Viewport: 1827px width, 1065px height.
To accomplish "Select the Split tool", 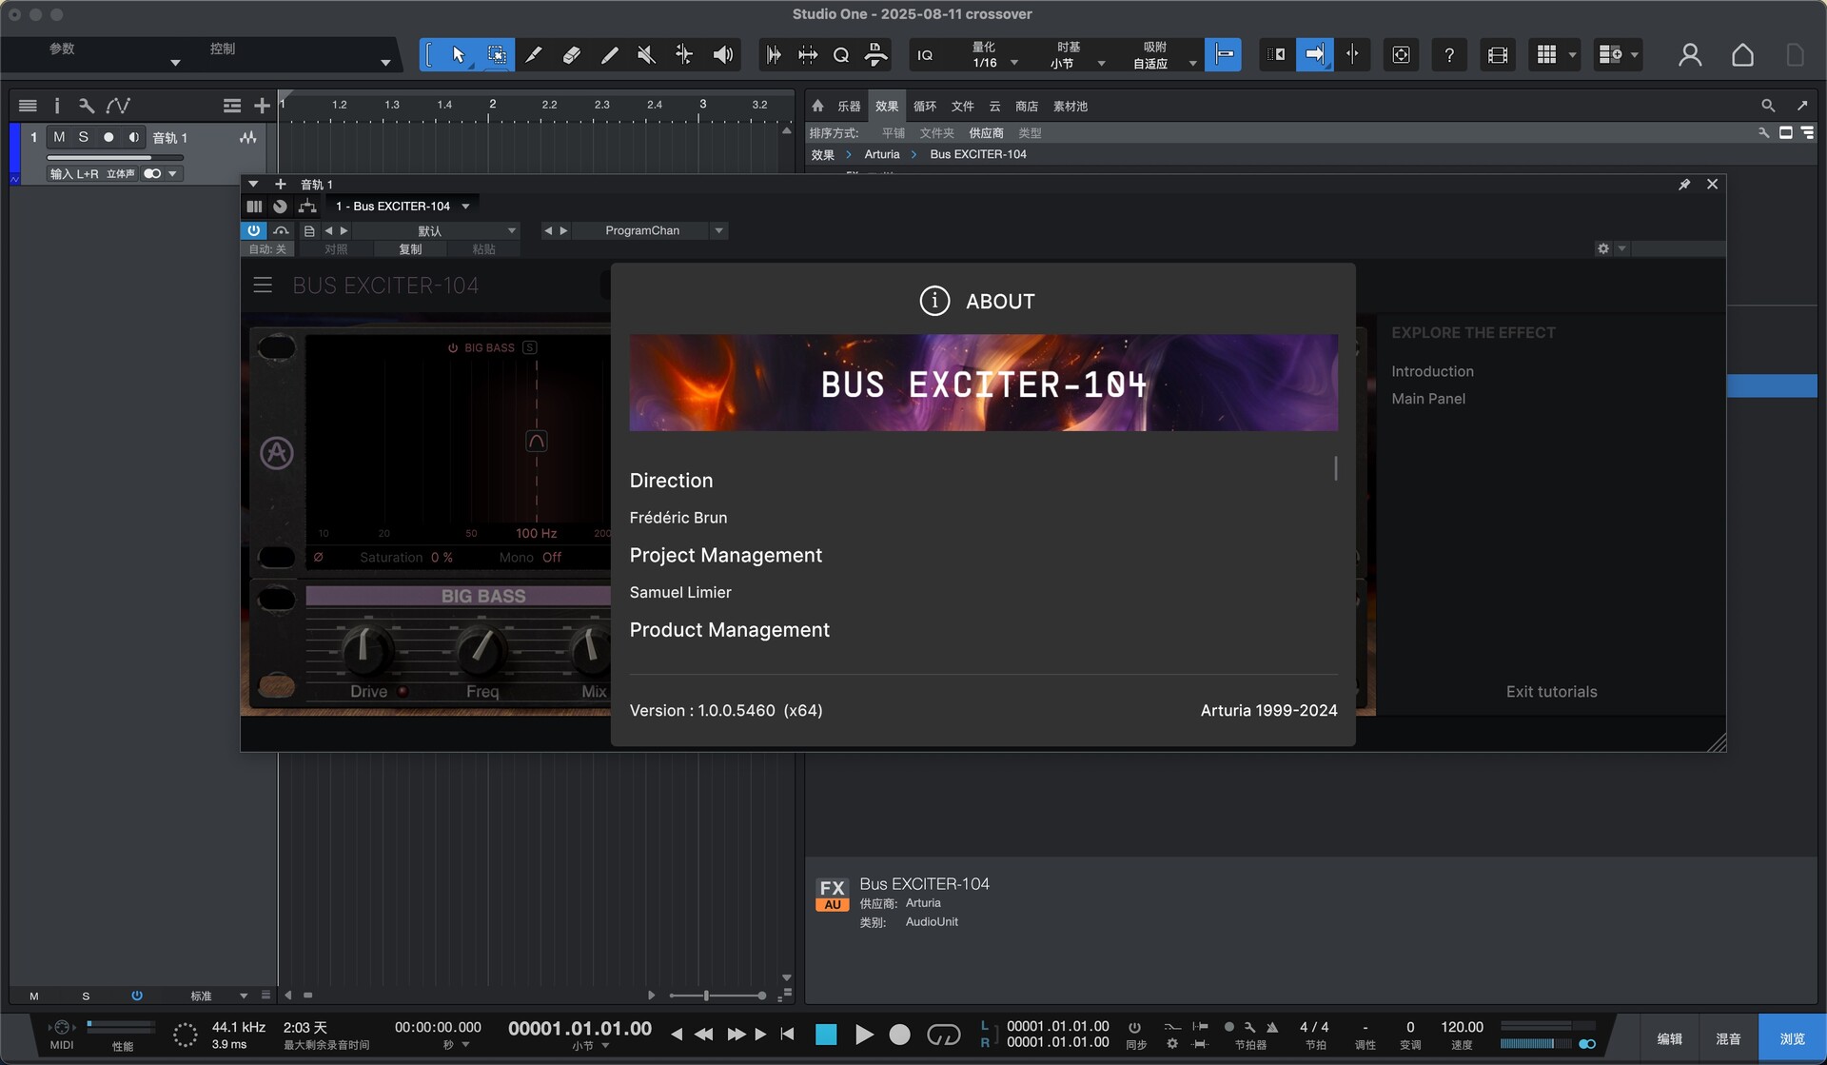I will (534, 55).
